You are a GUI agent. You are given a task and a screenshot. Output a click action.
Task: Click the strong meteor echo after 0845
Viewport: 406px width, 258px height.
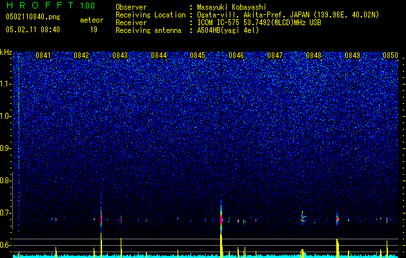tap(221, 217)
